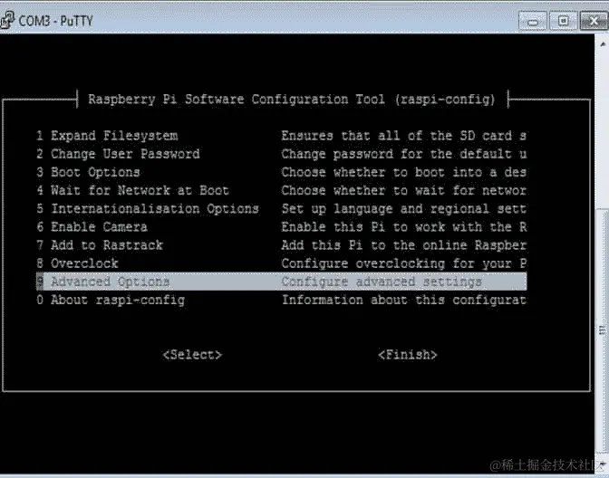Open 0 About raspi-config
The width and height of the screenshot is (609, 478).
(111, 300)
